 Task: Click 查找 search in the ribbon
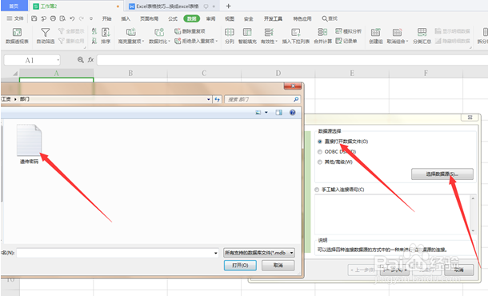(330, 18)
